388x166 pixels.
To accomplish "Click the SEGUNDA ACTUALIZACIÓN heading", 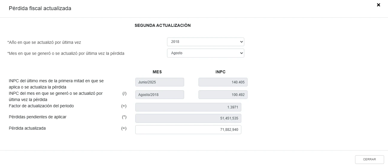I will click(x=163, y=25).
